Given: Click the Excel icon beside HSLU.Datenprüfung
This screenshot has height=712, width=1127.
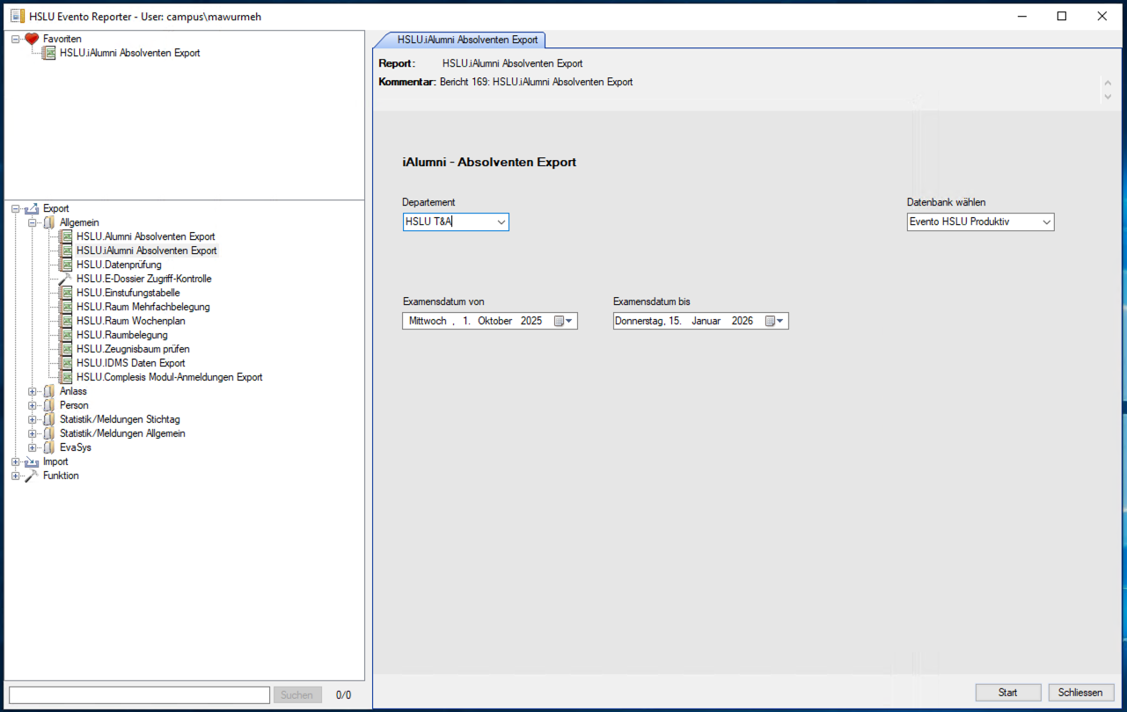Looking at the screenshot, I should pos(65,265).
